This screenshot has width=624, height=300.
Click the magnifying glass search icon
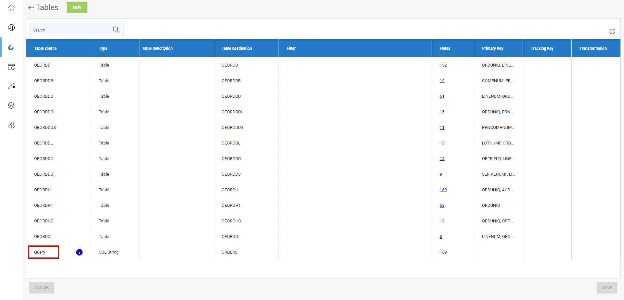pyautogui.click(x=116, y=30)
